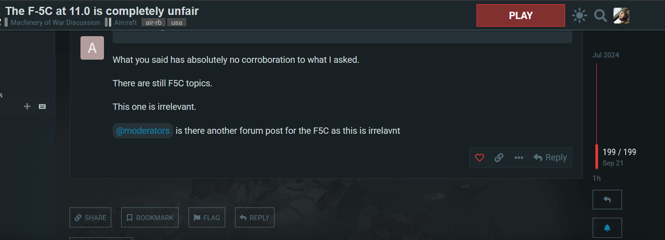
Task: Open keyboard shortcuts icon in the sidebar
Action: [42, 106]
